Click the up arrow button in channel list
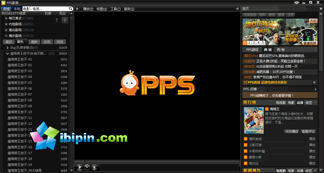 tap(57, 20)
